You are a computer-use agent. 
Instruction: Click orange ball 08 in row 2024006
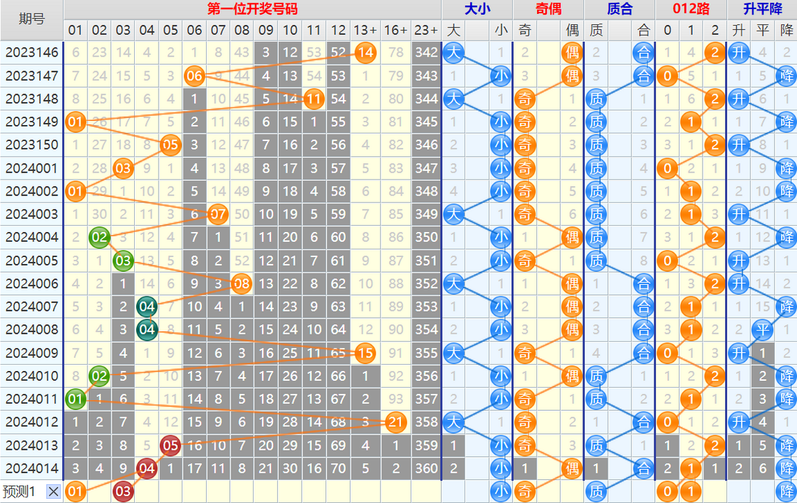[x=242, y=284]
